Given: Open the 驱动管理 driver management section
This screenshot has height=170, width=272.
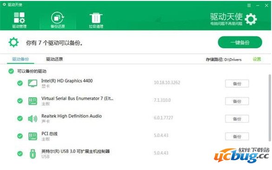Looking at the screenshot, I should click(19, 20).
